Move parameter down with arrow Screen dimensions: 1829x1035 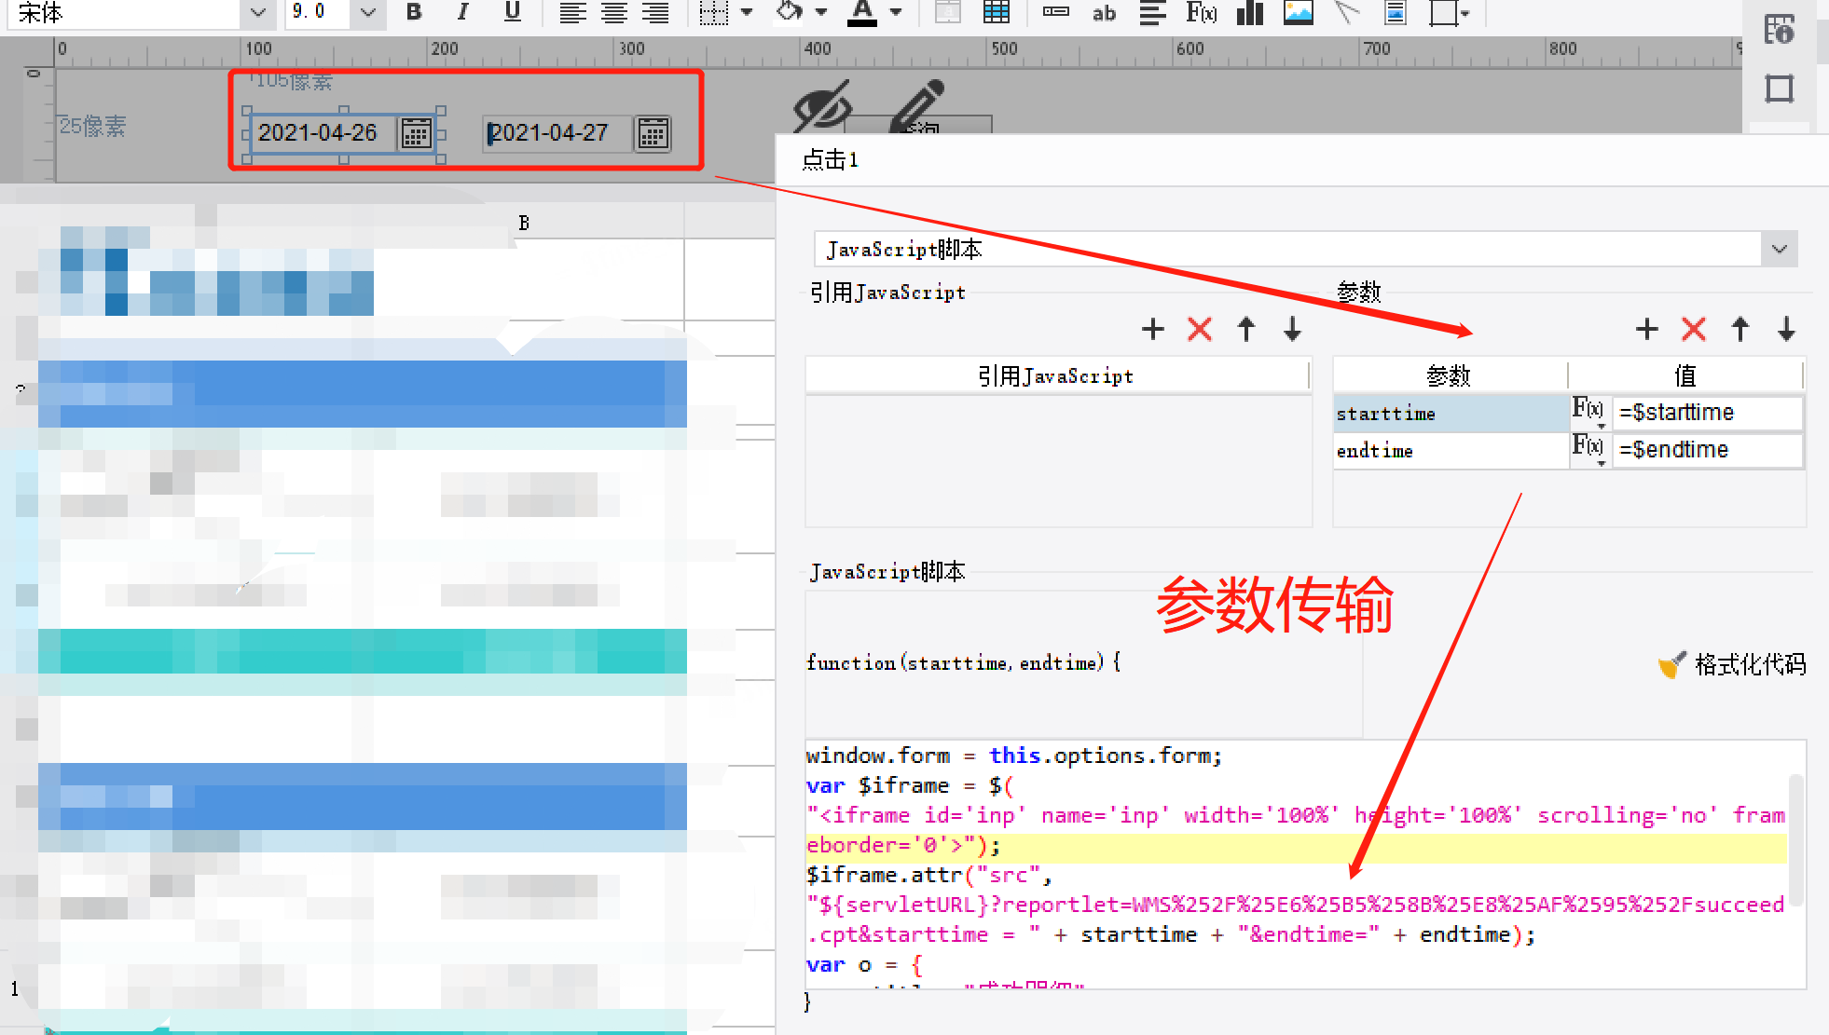pos(1786,329)
